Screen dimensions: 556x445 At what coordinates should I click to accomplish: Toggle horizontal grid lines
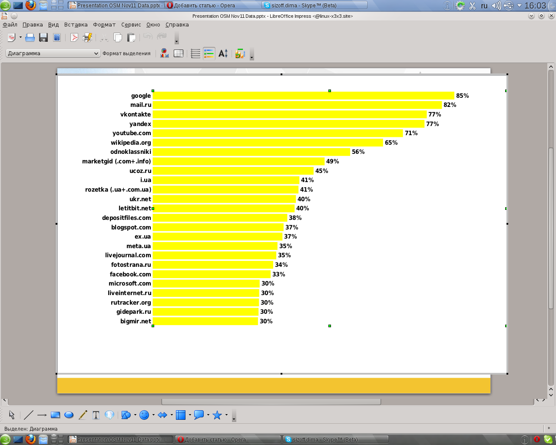click(x=195, y=53)
